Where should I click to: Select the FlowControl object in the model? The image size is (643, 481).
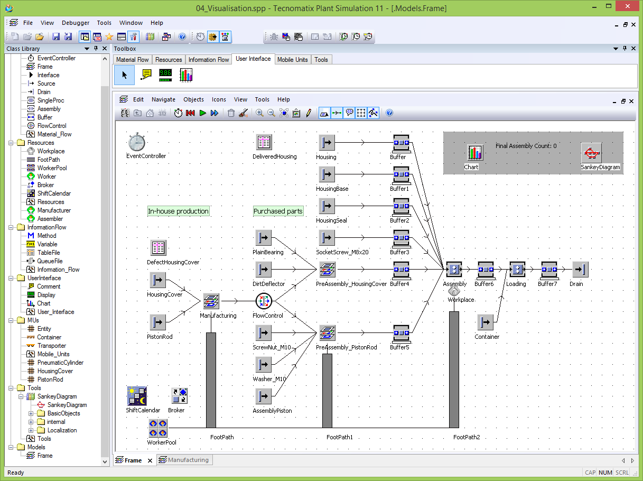point(263,301)
